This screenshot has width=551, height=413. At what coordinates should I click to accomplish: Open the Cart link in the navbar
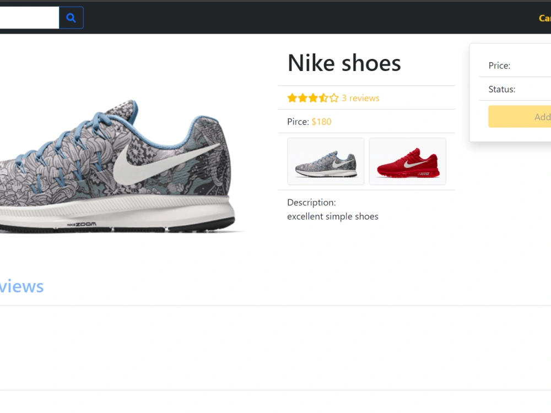545,18
